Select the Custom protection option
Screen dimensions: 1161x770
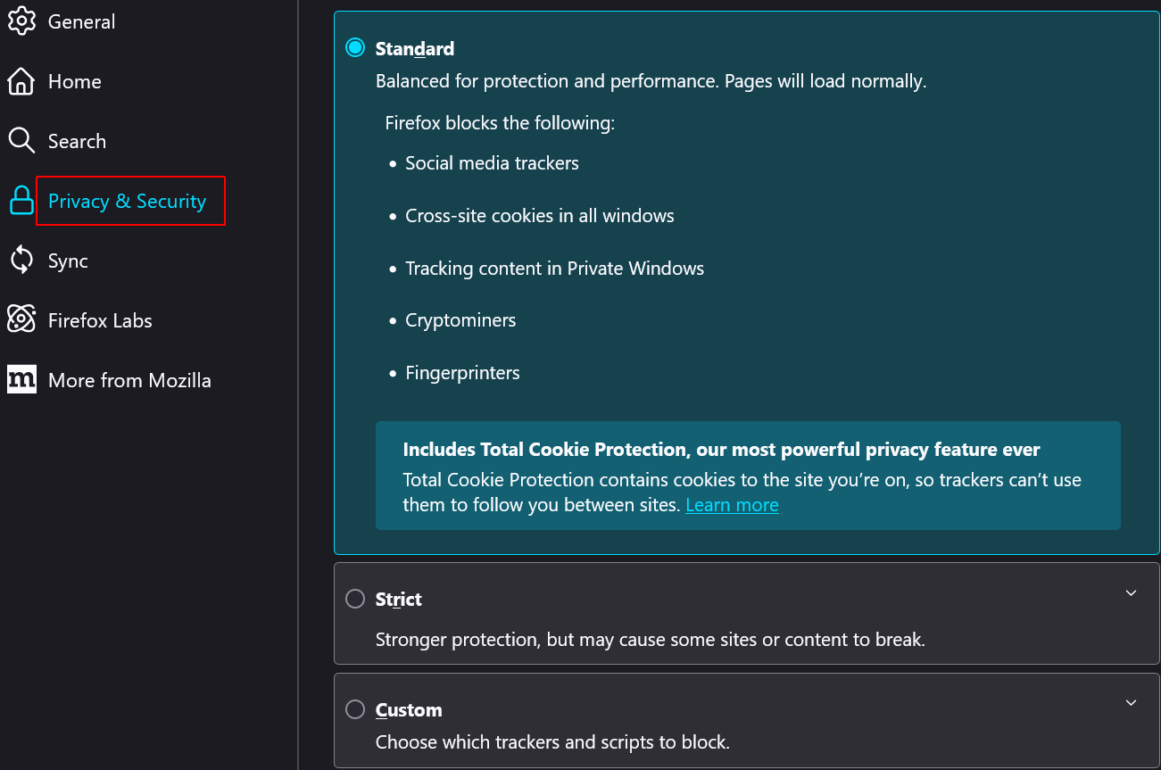355,709
